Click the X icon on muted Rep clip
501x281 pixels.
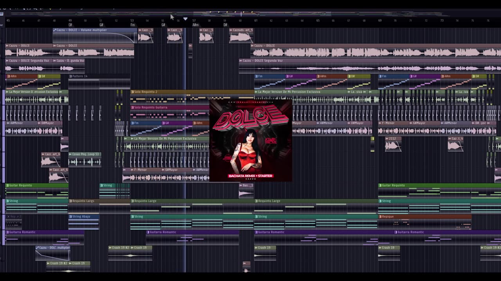tap(8, 217)
